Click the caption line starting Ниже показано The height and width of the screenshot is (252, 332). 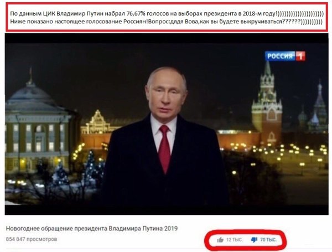pyautogui.click(x=167, y=22)
